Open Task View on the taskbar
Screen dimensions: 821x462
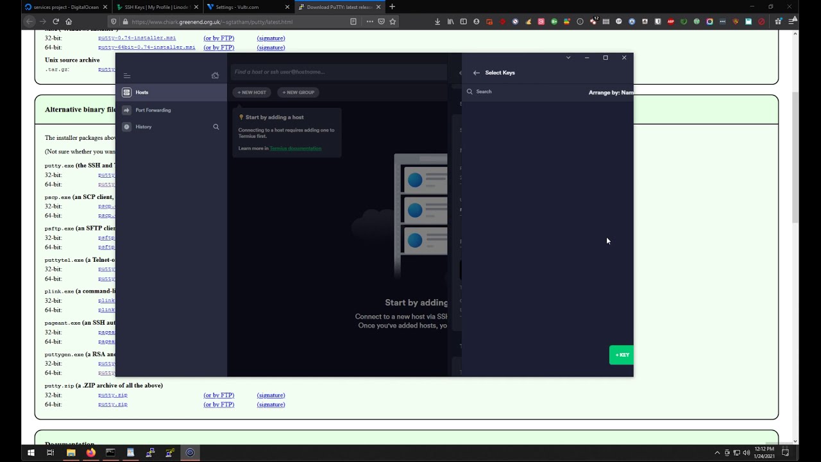[x=50, y=452]
